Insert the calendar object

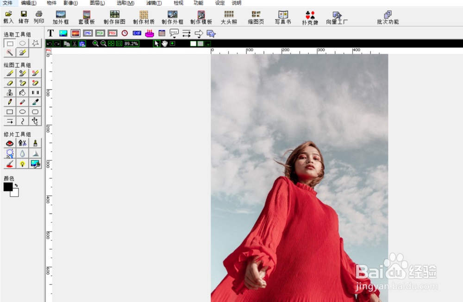tap(162, 33)
